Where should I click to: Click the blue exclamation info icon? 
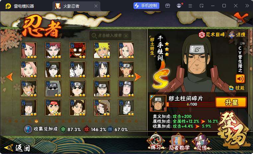[x=28, y=129]
